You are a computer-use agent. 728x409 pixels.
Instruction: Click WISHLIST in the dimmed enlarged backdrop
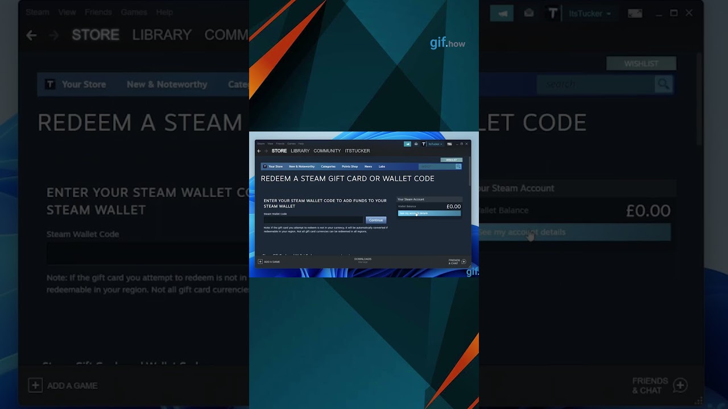641,64
